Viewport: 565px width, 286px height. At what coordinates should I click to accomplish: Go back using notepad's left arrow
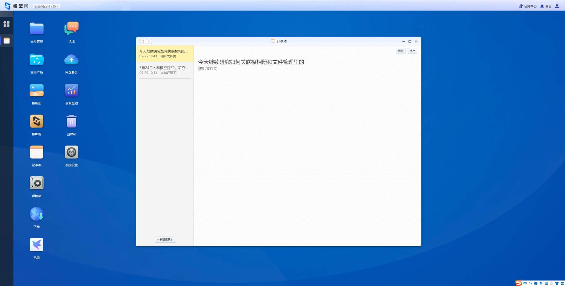143,41
